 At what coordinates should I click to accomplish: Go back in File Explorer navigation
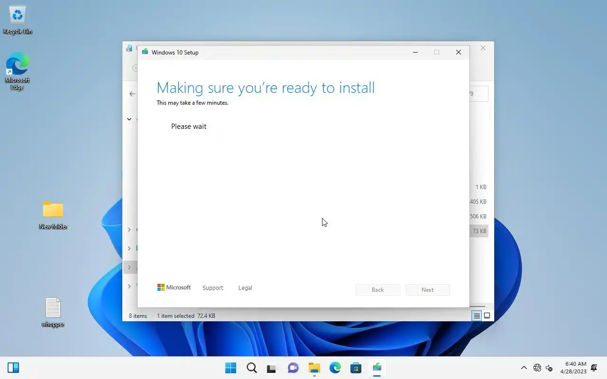click(x=132, y=94)
